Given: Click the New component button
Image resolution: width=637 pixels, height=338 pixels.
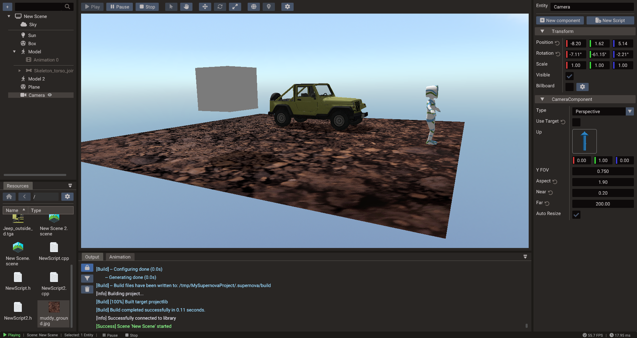Looking at the screenshot, I should coord(560,20).
